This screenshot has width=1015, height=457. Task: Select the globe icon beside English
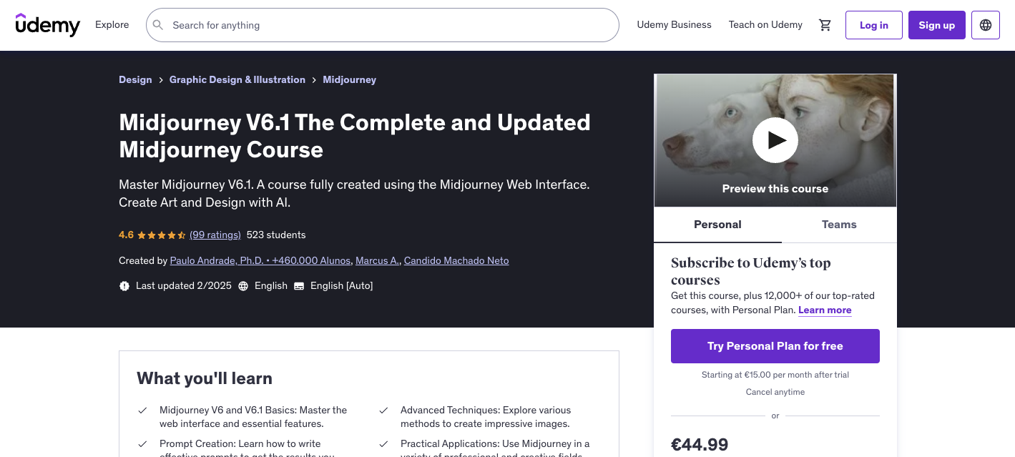click(x=244, y=285)
